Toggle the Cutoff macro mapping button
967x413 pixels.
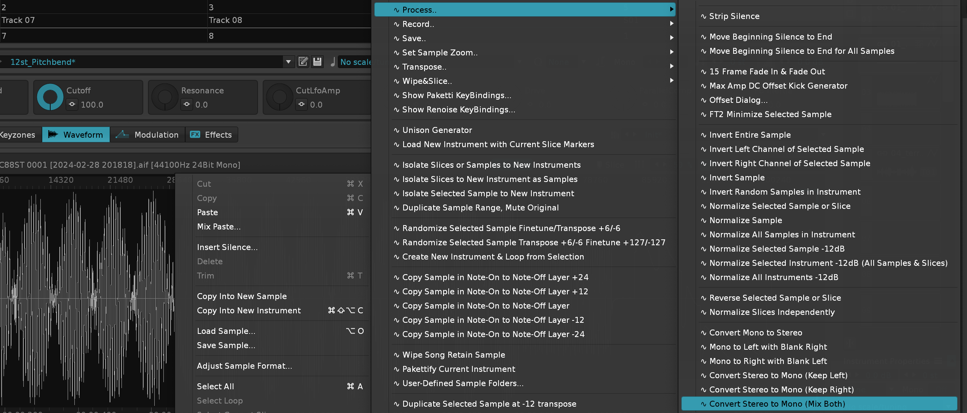(x=72, y=104)
